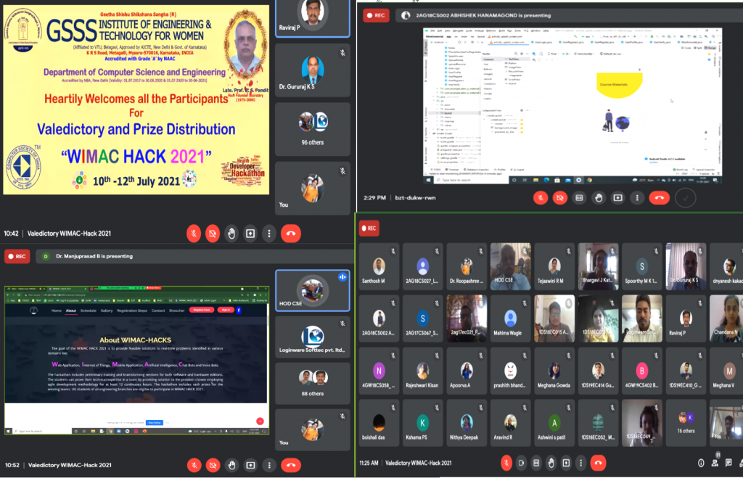Click Present now icon in 10:52 meeting
The width and height of the screenshot is (743, 478).
(250, 464)
